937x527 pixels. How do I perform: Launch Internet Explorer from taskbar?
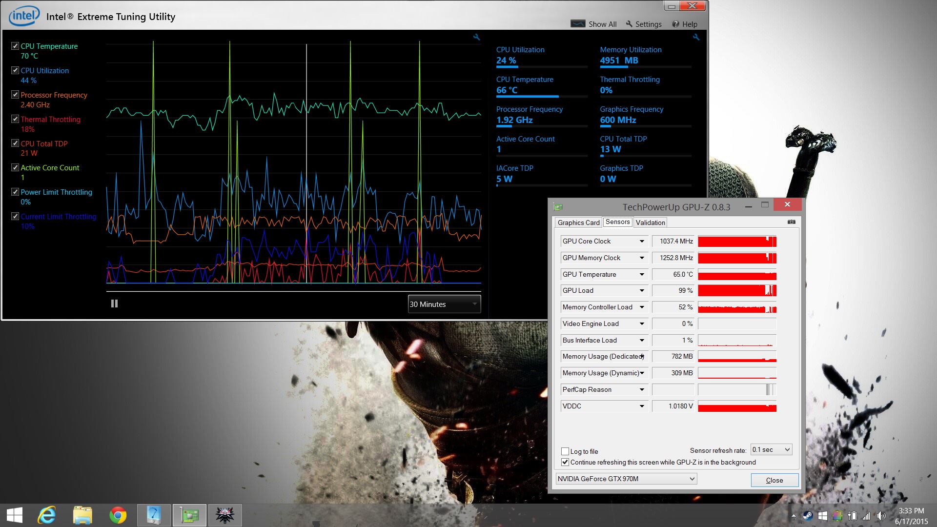click(47, 515)
